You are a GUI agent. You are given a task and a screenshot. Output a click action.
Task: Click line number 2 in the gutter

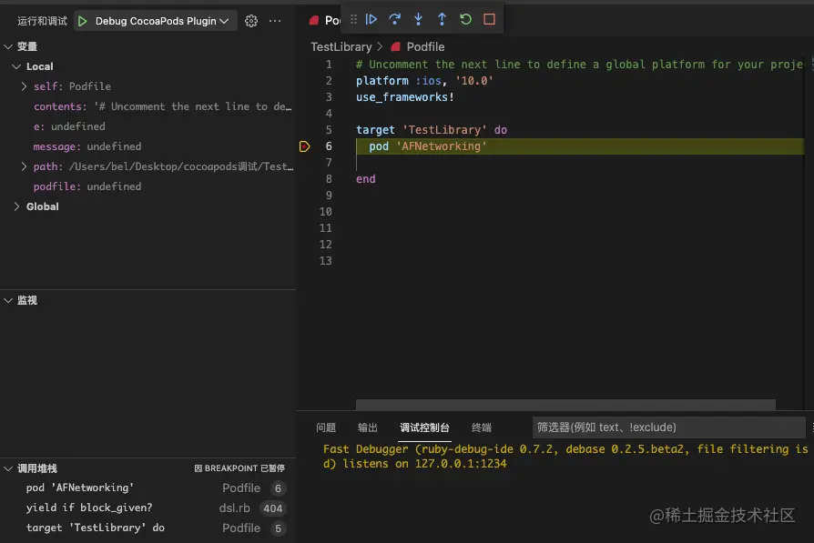click(x=329, y=81)
